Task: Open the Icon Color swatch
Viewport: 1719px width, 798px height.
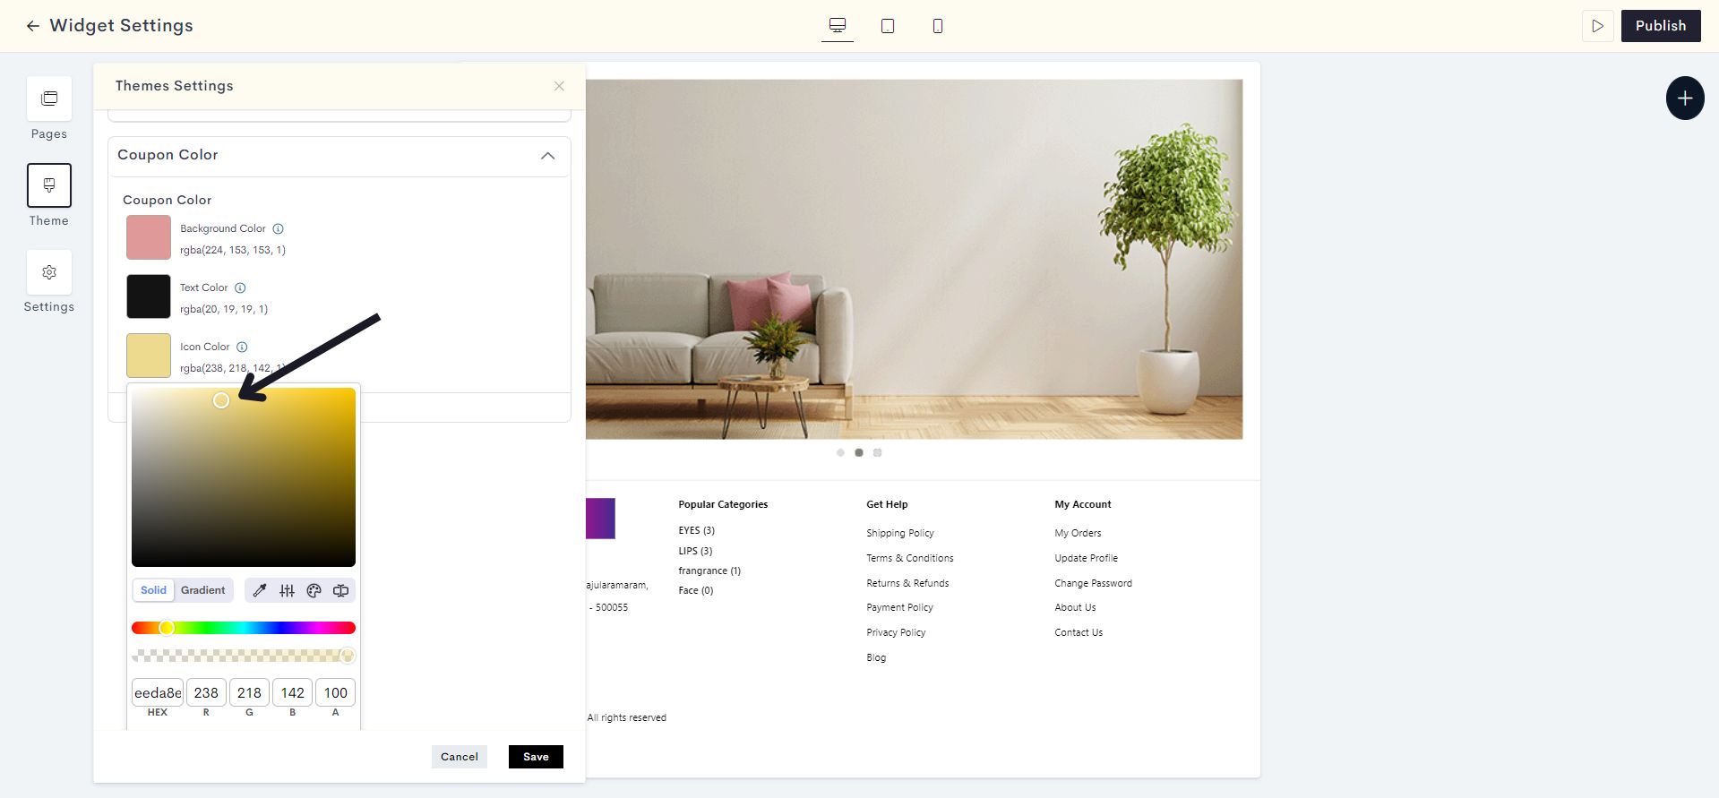Action: [149, 356]
